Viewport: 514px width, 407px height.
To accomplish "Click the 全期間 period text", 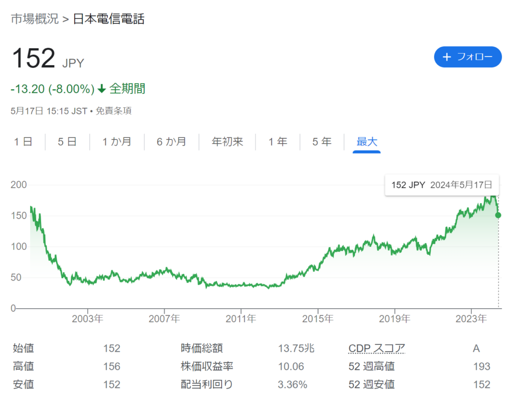I will [127, 88].
